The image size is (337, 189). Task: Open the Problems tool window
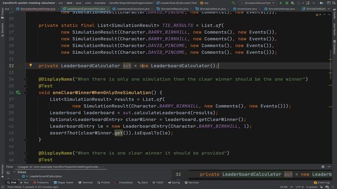(41, 183)
